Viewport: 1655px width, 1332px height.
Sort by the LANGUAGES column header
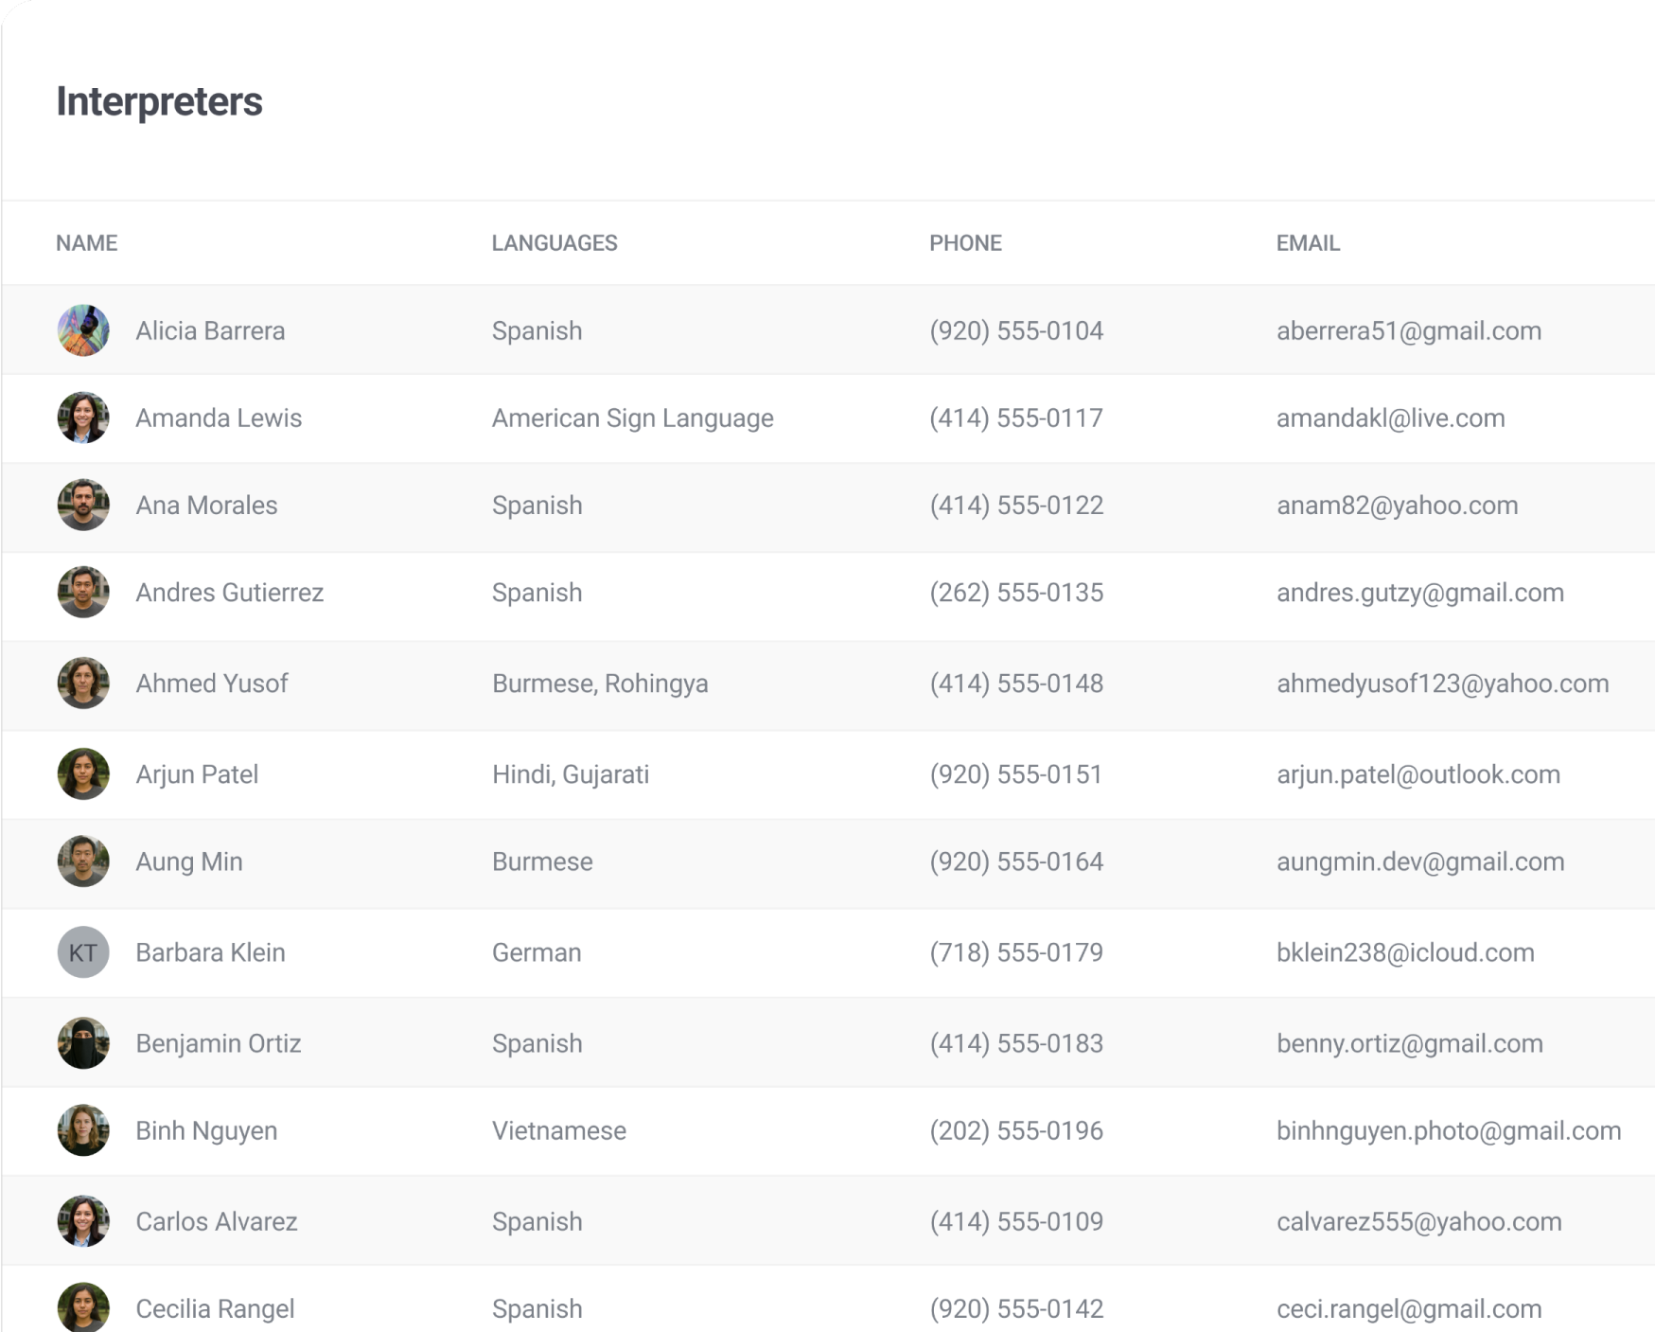pyautogui.click(x=554, y=242)
